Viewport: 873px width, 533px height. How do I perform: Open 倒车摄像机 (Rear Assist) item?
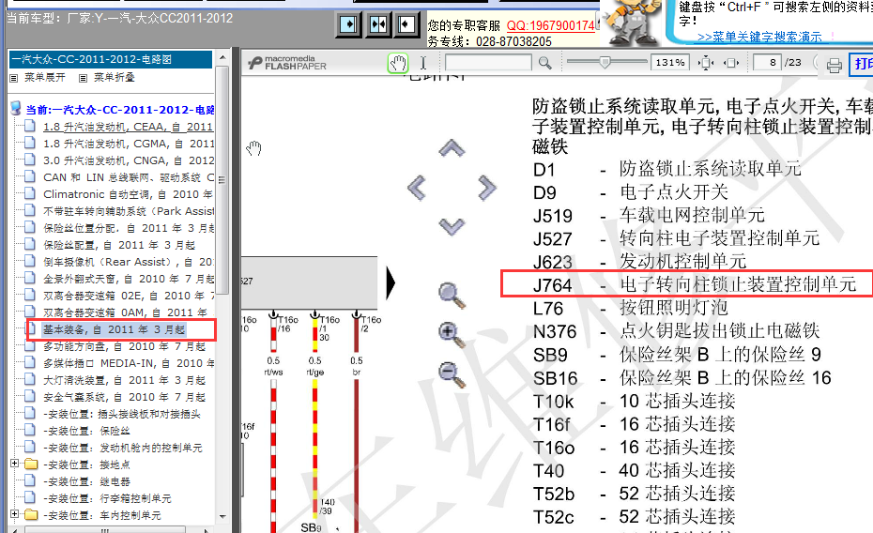(x=129, y=262)
